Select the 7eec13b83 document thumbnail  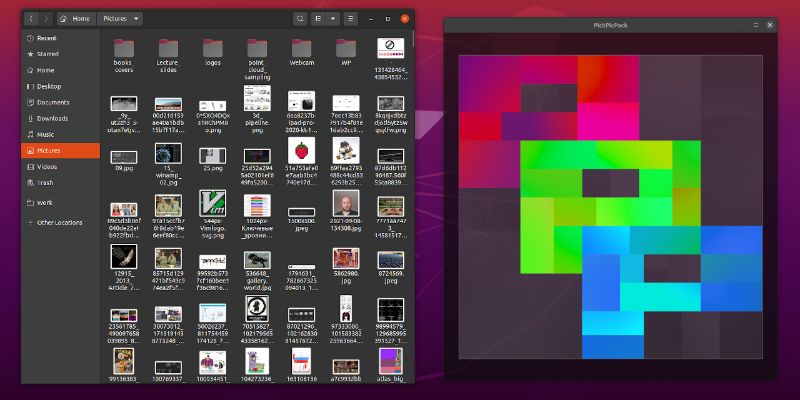point(346,103)
